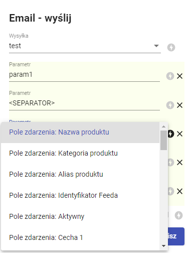Click the scrollbar down arrow in list
The width and height of the screenshot is (192, 253).
coord(163,246)
